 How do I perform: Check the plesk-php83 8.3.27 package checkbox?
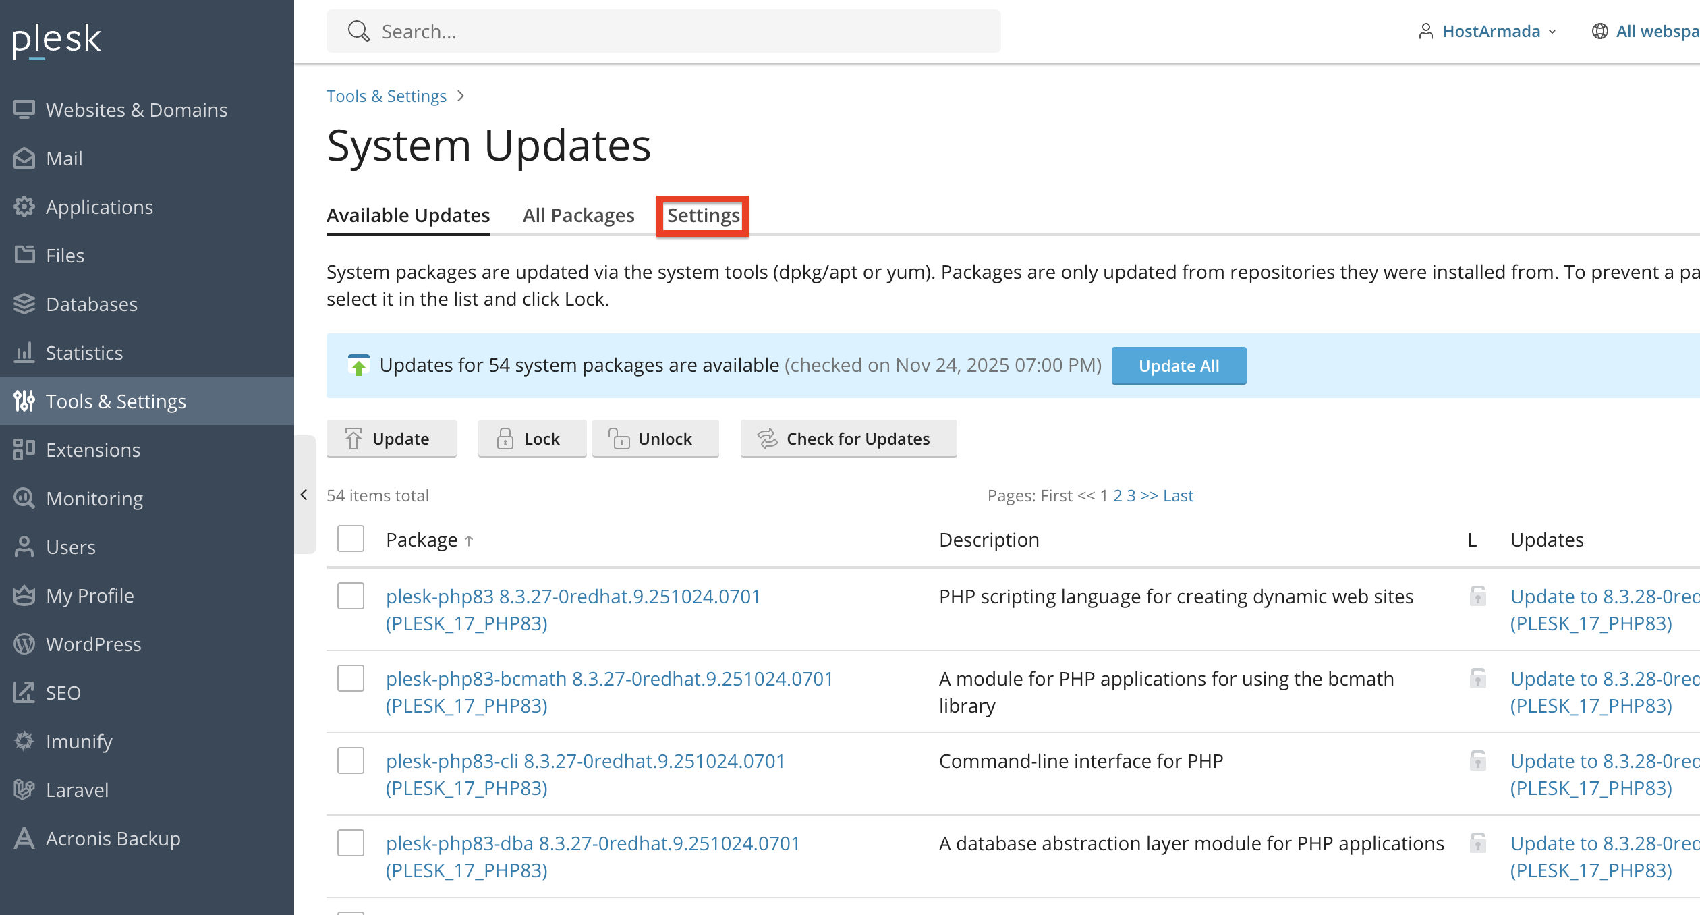[x=351, y=596]
